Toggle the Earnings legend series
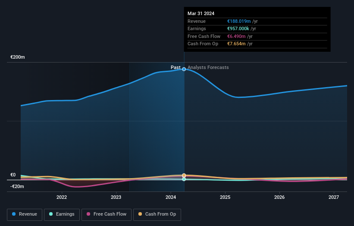This screenshot has height=226, width=354. [x=62, y=214]
